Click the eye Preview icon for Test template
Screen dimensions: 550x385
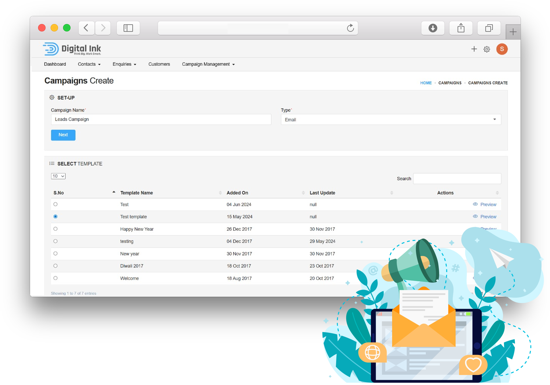(x=475, y=216)
